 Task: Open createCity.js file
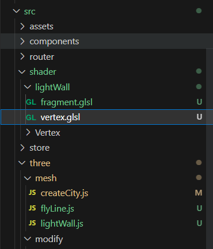click(64, 193)
